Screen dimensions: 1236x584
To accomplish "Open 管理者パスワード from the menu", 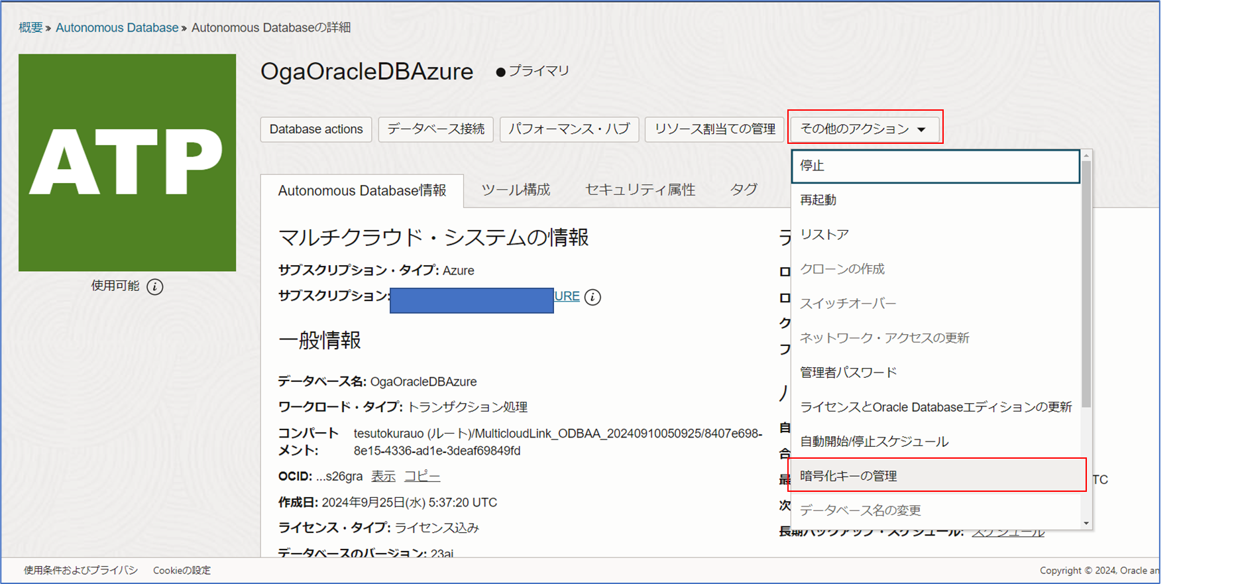I will point(935,373).
